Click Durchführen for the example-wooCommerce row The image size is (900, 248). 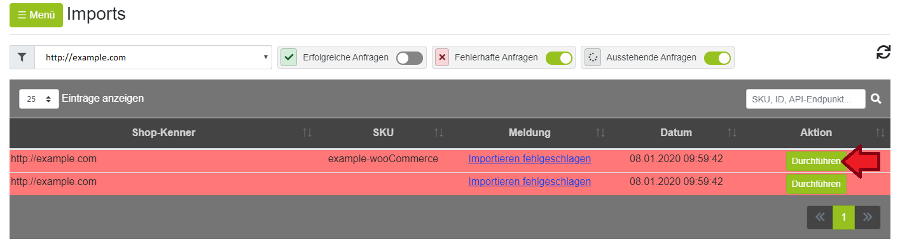click(816, 161)
